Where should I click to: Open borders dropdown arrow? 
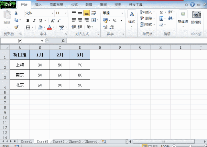point(32,27)
